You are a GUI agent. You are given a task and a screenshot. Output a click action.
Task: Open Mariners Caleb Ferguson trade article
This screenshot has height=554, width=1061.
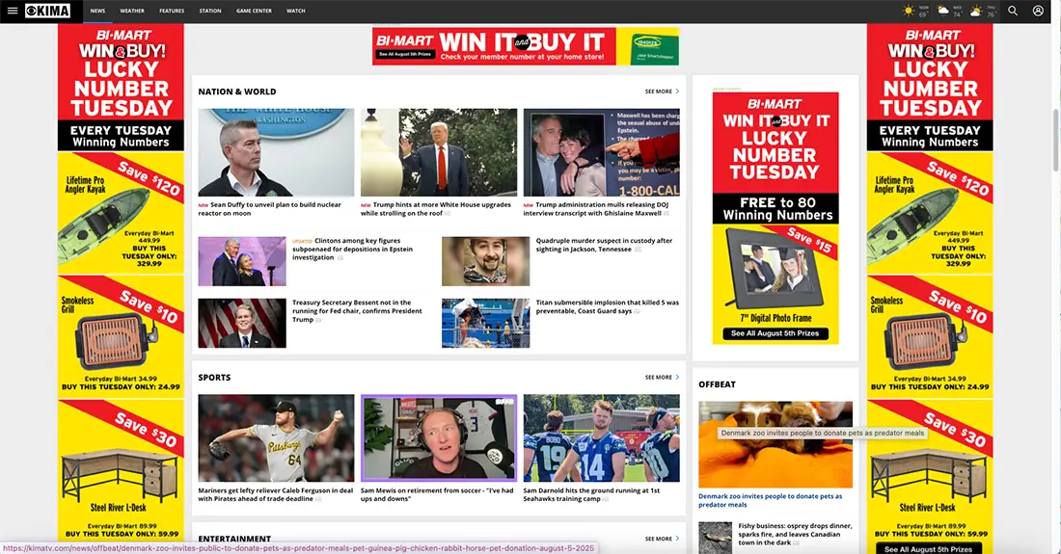pos(276,494)
